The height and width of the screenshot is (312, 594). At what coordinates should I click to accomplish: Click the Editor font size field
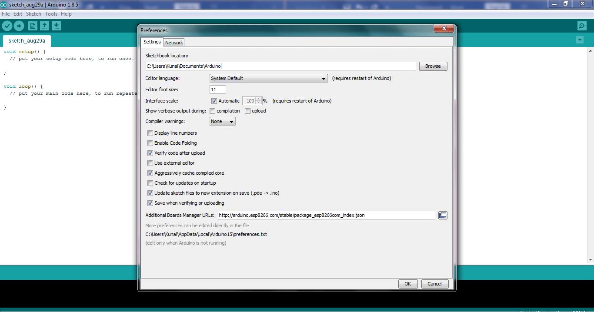[x=217, y=90]
